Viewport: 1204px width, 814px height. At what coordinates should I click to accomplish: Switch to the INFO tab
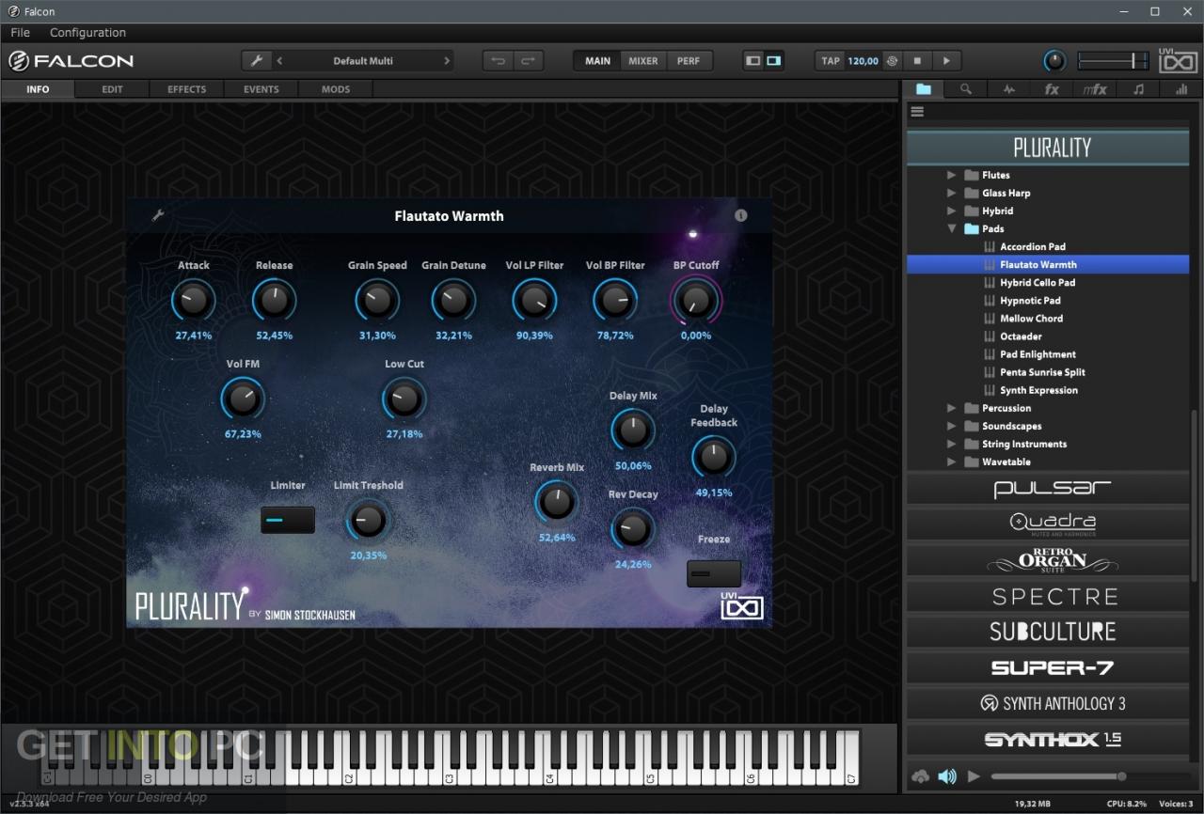pos(38,89)
